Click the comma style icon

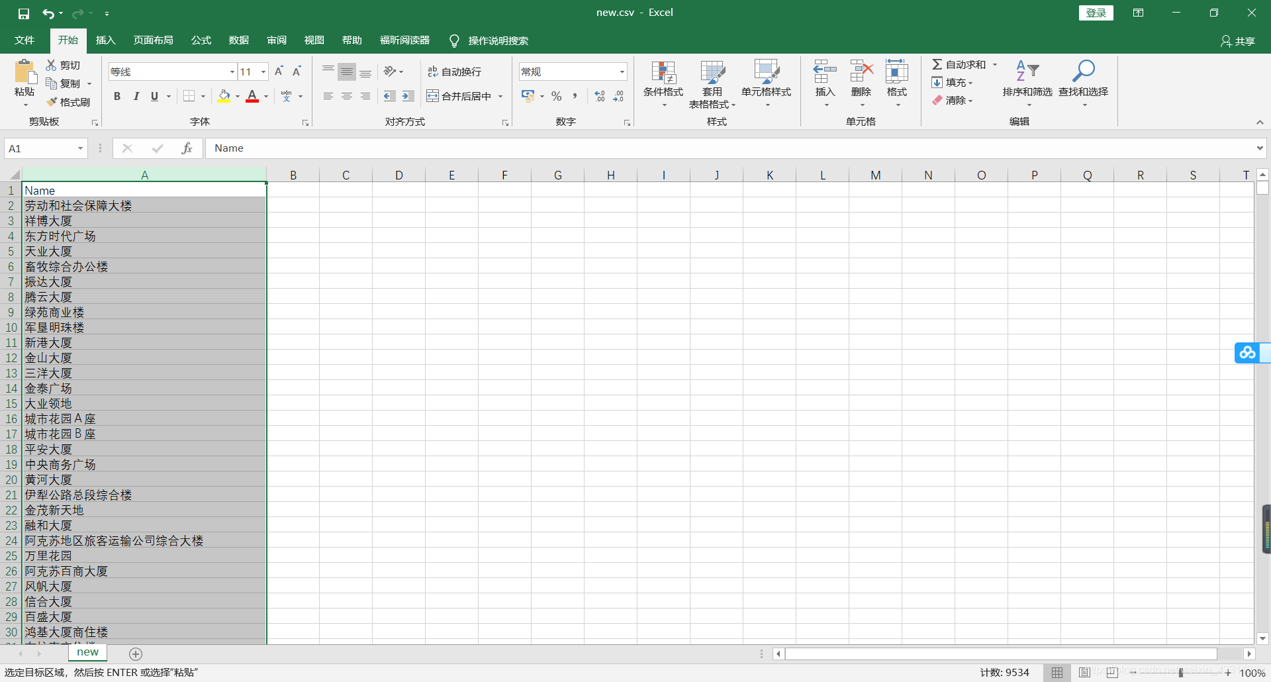575,96
